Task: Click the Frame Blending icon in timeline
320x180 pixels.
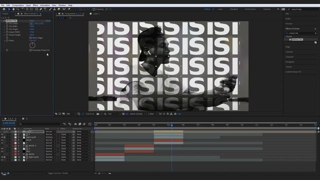Action: 80,124
